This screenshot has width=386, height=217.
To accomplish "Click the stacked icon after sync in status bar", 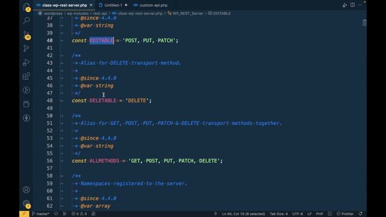I will [x=65, y=214].
